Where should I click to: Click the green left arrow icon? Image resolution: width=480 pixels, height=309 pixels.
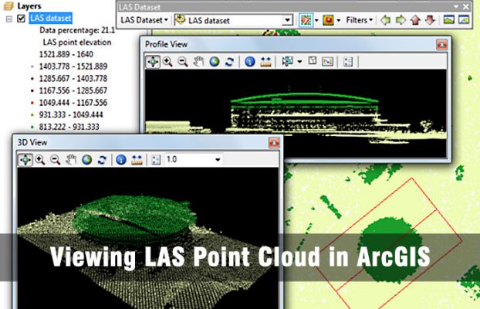click(385, 20)
